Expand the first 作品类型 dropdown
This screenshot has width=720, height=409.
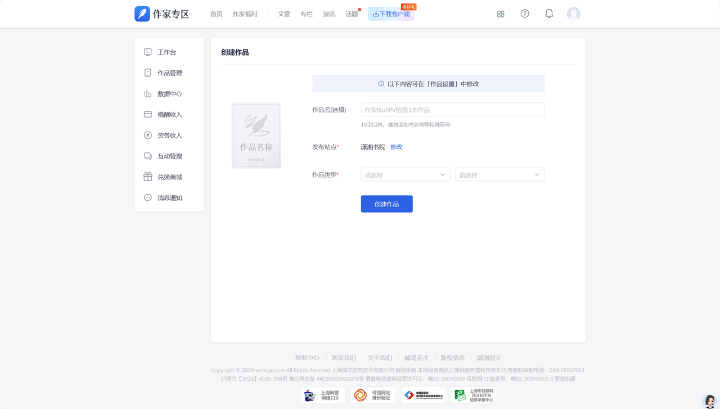[405, 175]
